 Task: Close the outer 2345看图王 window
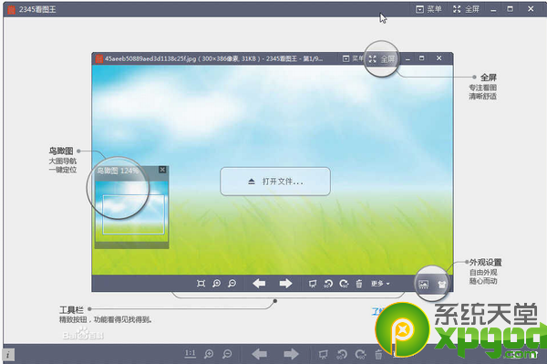coord(531,9)
